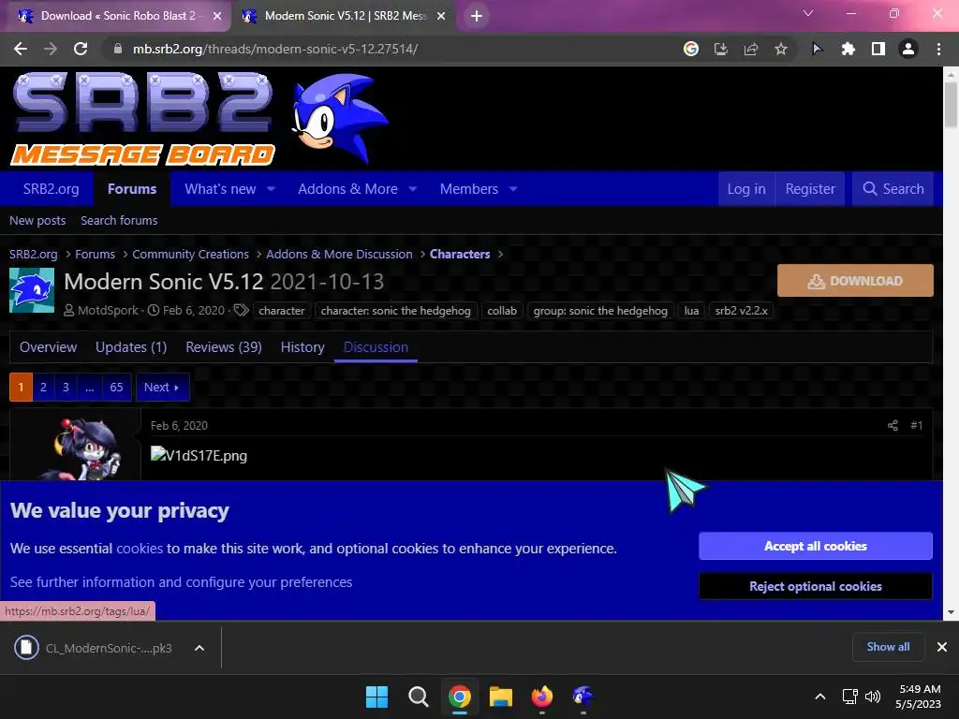Image resolution: width=959 pixels, height=719 pixels.
Task: Click Accept all cookies
Action: pos(816,546)
